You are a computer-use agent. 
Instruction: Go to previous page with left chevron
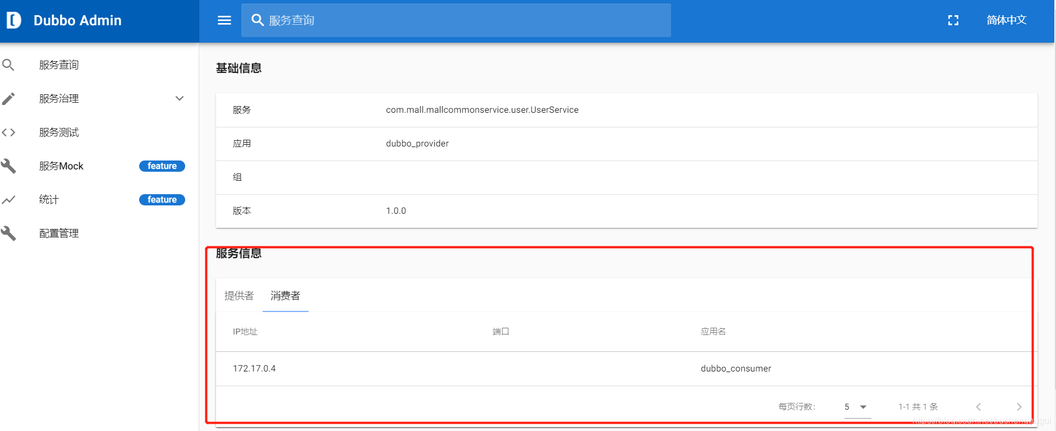[979, 407]
